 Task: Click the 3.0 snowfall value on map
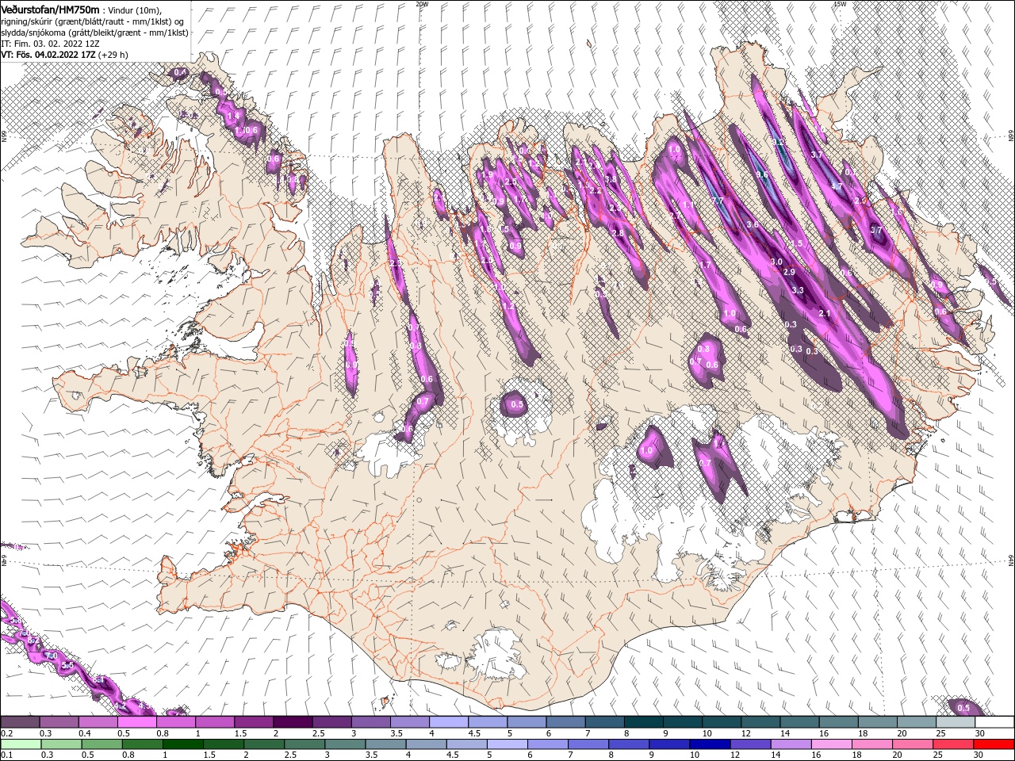776,262
